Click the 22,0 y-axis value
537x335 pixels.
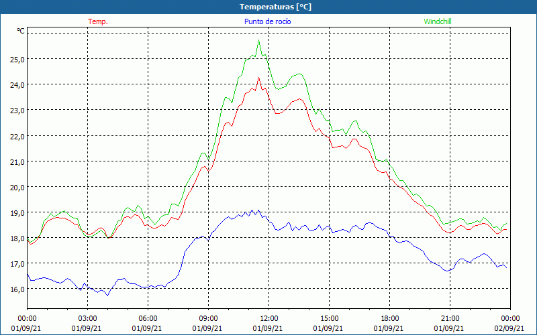pyautogui.click(x=17, y=137)
